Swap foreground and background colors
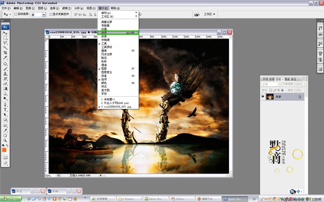324x202 pixels. (7, 145)
